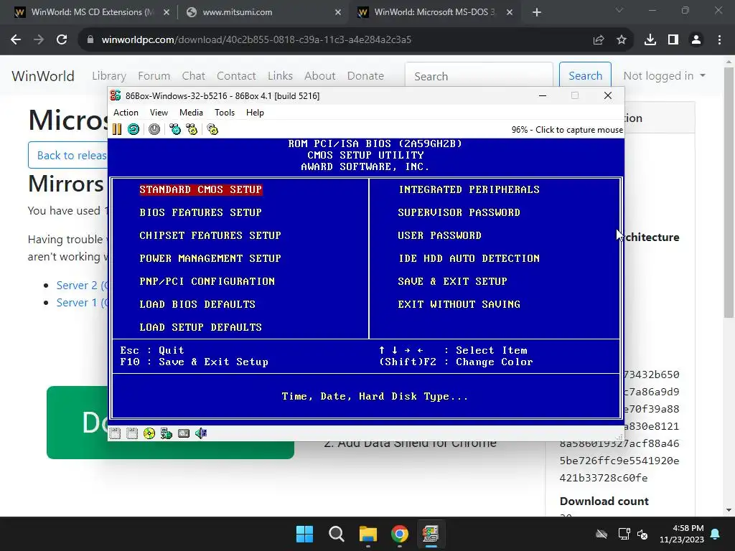The width and height of the screenshot is (735, 551).
Task: Go forward in the Chrome browser
Action: pyautogui.click(x=39, y=40)
